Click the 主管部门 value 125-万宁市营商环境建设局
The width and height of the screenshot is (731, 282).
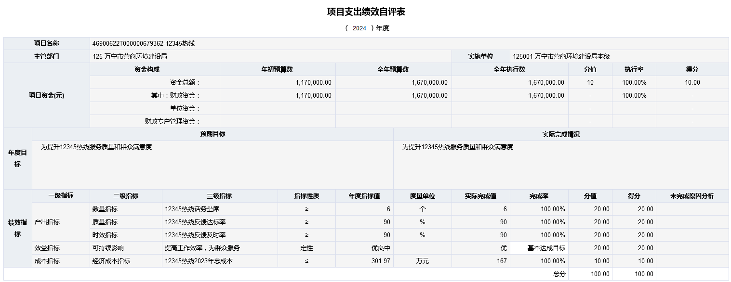click(130, 57)
